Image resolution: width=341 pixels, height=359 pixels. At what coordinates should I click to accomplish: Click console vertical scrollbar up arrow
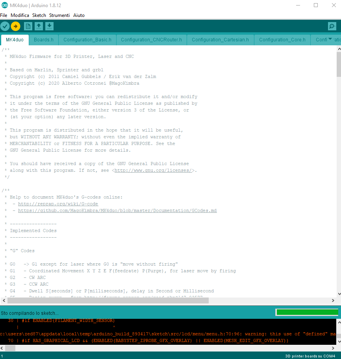[x=339, y=322]
